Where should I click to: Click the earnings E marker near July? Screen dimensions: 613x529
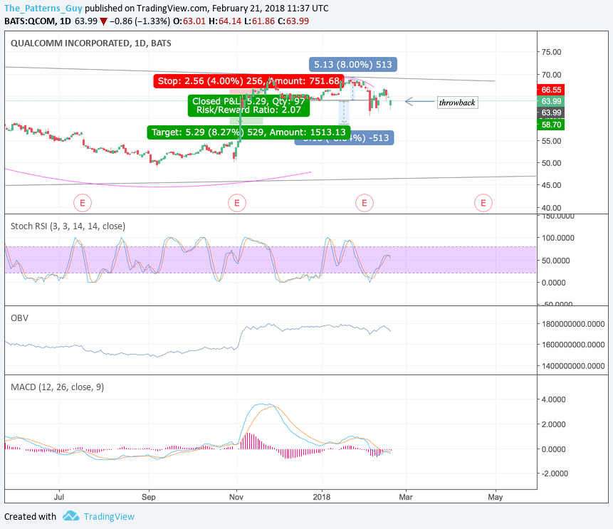pos(83,203)
